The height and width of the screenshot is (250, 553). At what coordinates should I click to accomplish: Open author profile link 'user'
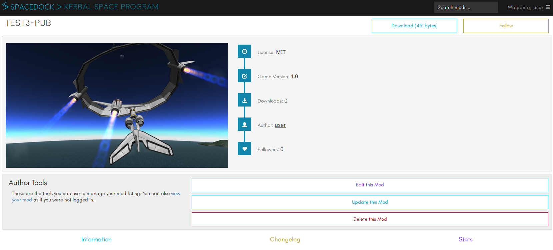[x=280, y=125]
